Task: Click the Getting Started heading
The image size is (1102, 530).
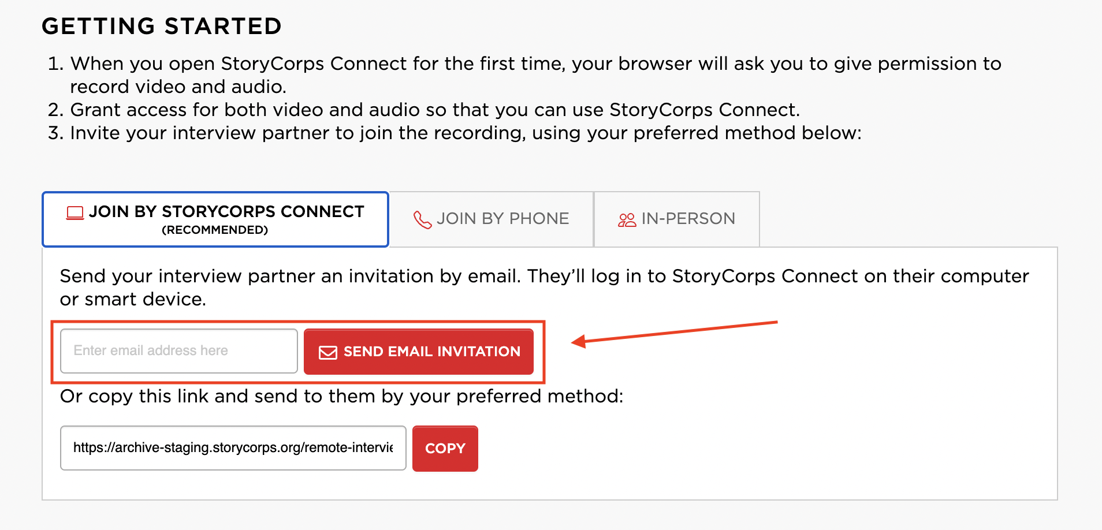Action: point(162,26)
